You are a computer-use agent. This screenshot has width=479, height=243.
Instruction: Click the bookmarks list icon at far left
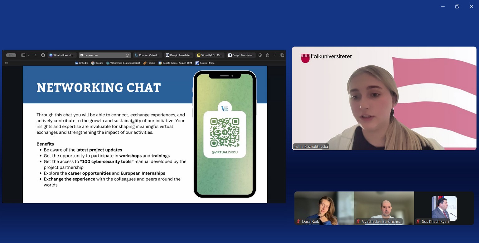coord(6,63)
